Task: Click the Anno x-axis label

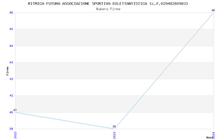Action: [209, 137]
